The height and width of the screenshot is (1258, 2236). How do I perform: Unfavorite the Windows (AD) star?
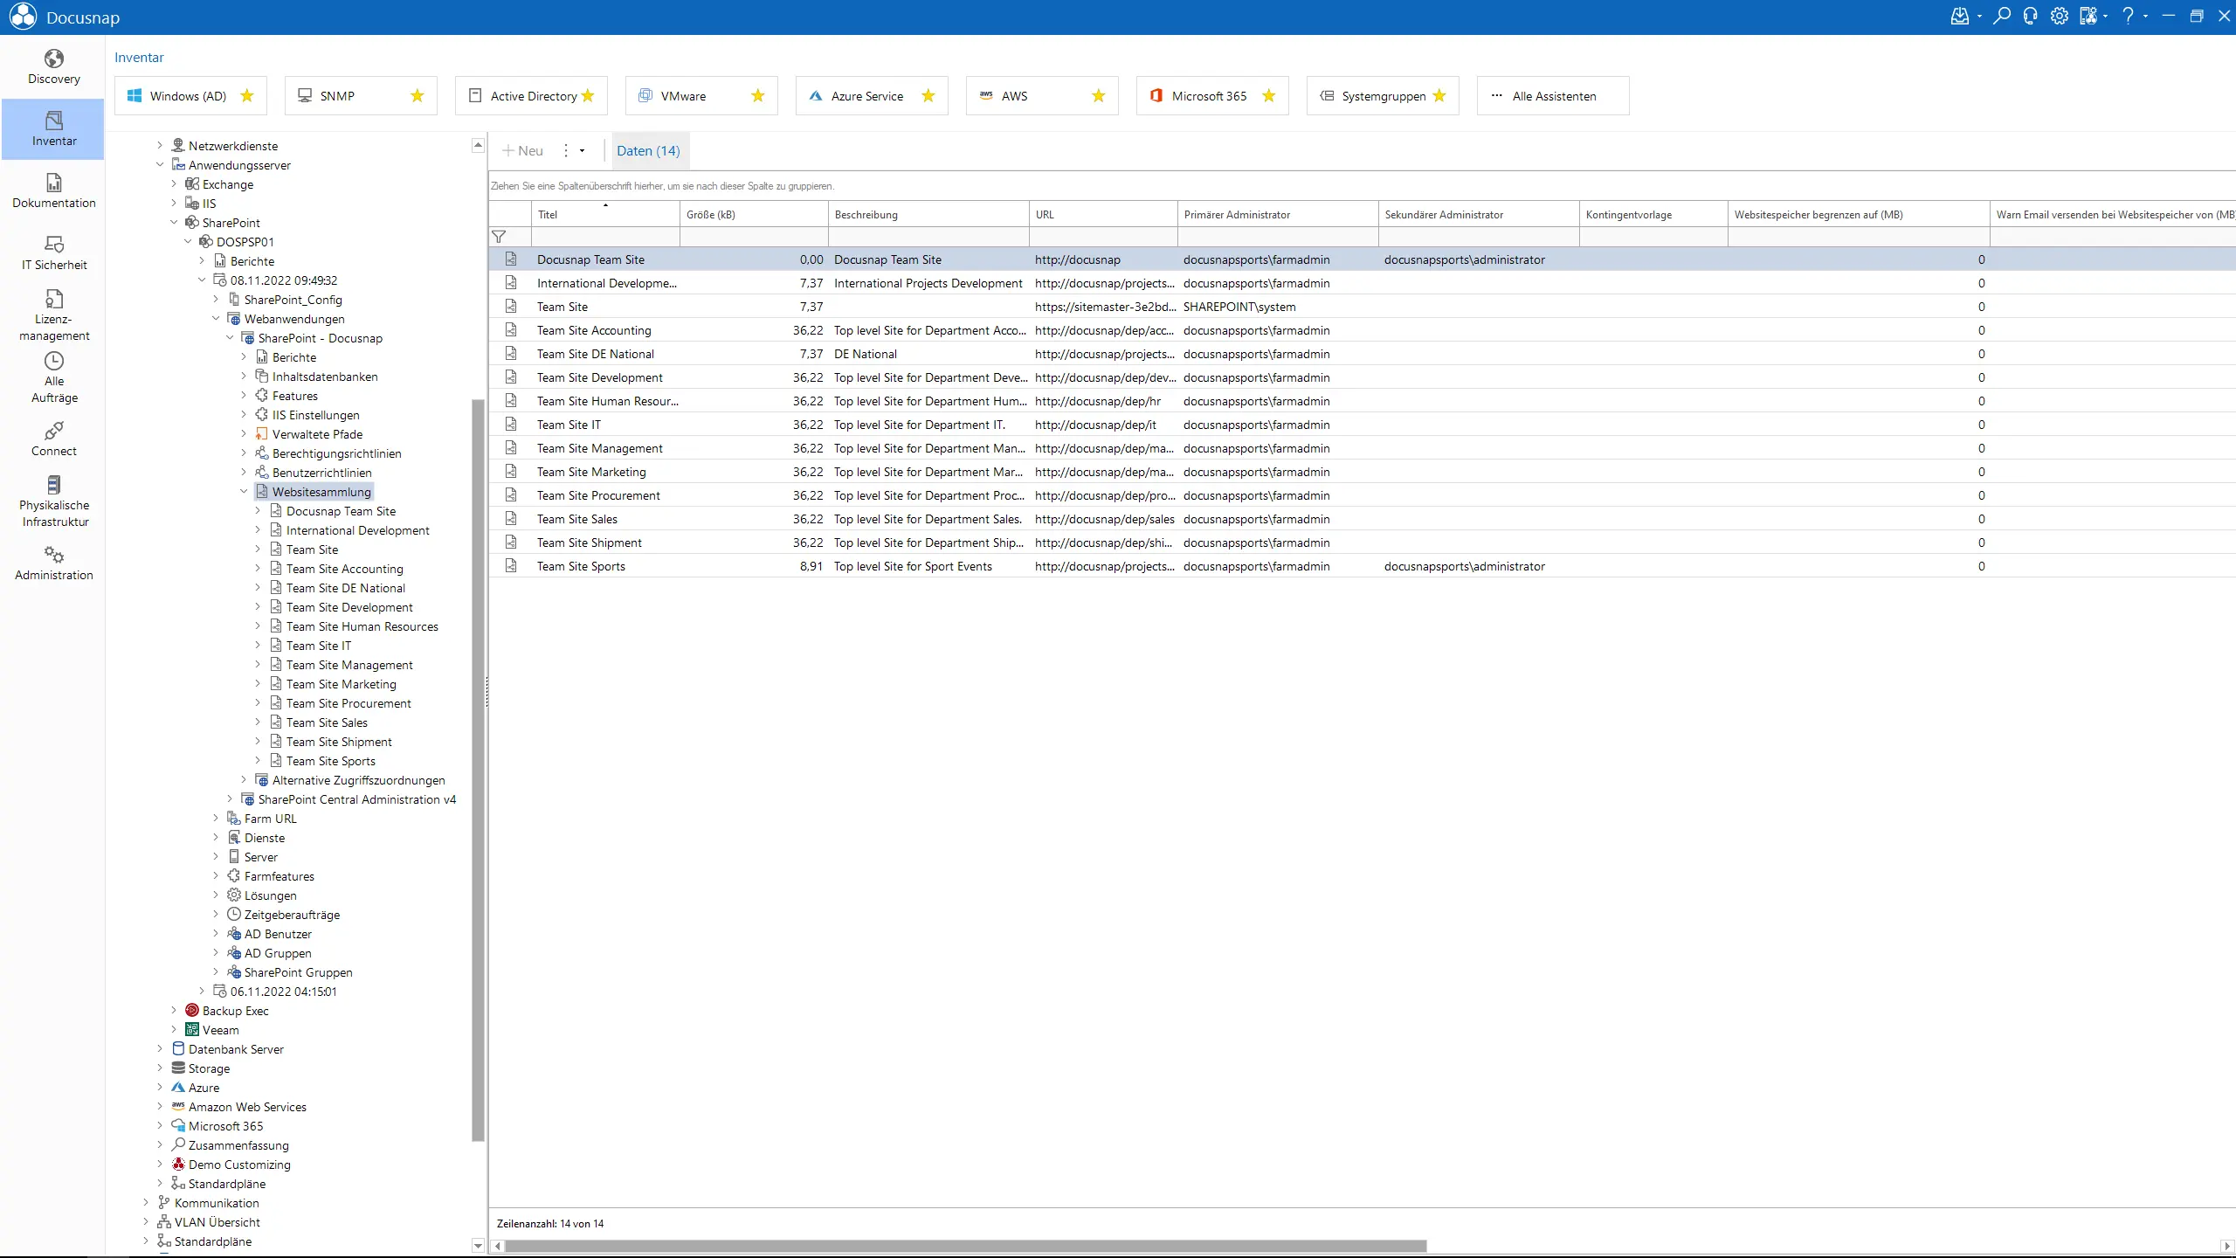247,96
